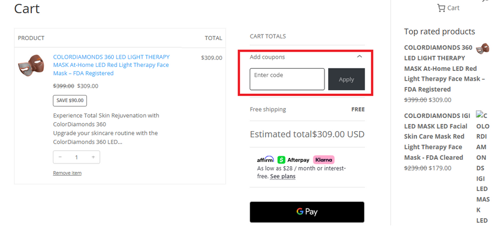495x231 pixels.
Task: Collapse coupons section using chevron arrow
Action: coord(360,57)
